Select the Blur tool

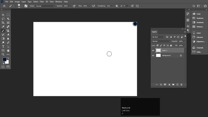pos(8,39)
